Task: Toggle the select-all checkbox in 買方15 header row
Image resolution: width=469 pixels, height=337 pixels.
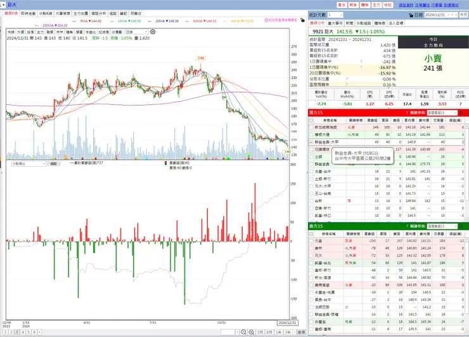Action: coord(311,120)
